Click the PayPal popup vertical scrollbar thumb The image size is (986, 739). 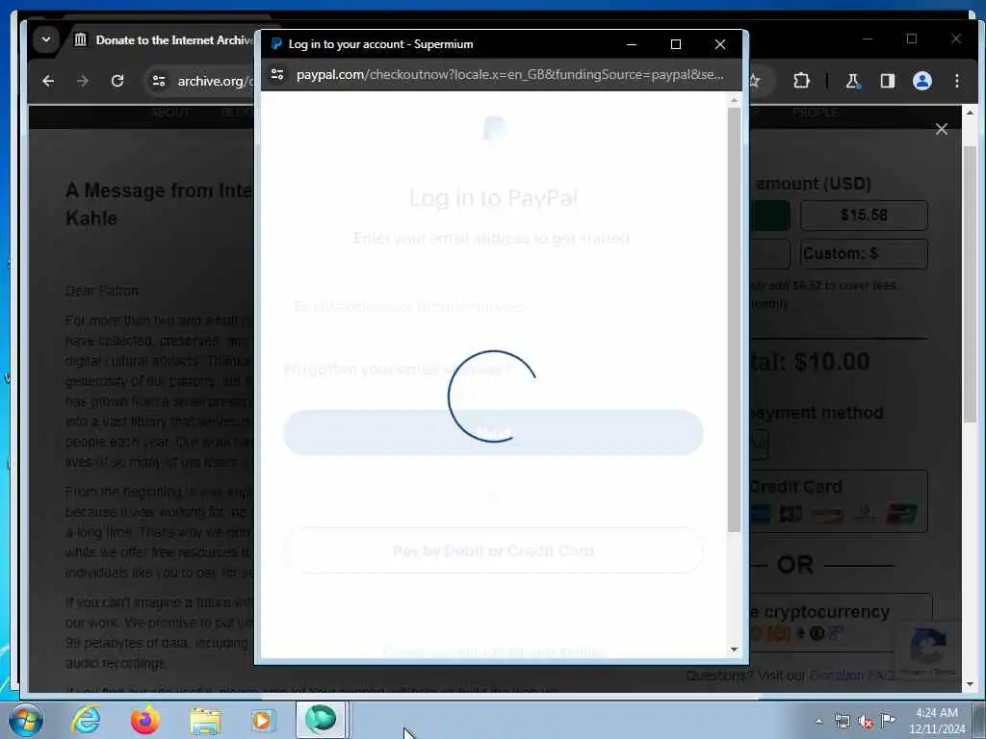click(734, 319)
